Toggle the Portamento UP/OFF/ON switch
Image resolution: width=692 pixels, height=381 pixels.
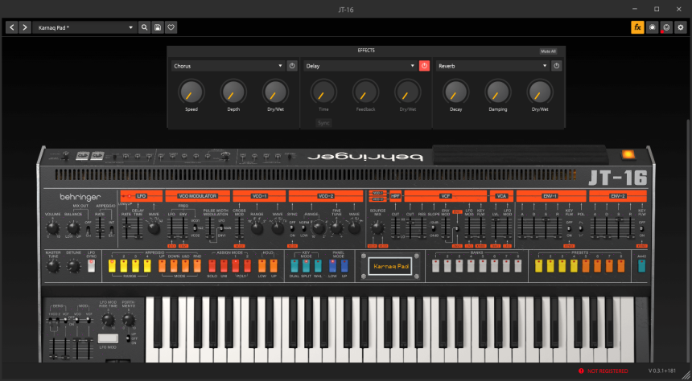pyautogui.click(x=129, y=338)
